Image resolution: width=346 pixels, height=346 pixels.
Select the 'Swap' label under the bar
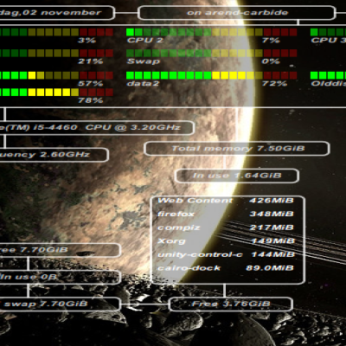tap(144, 61)
